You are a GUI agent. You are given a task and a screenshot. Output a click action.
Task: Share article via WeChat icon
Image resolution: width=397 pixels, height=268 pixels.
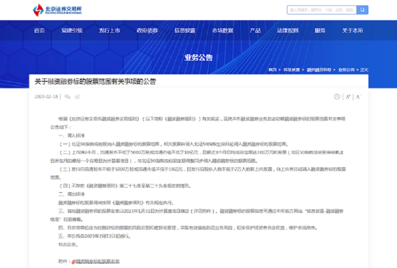point(67,97)
